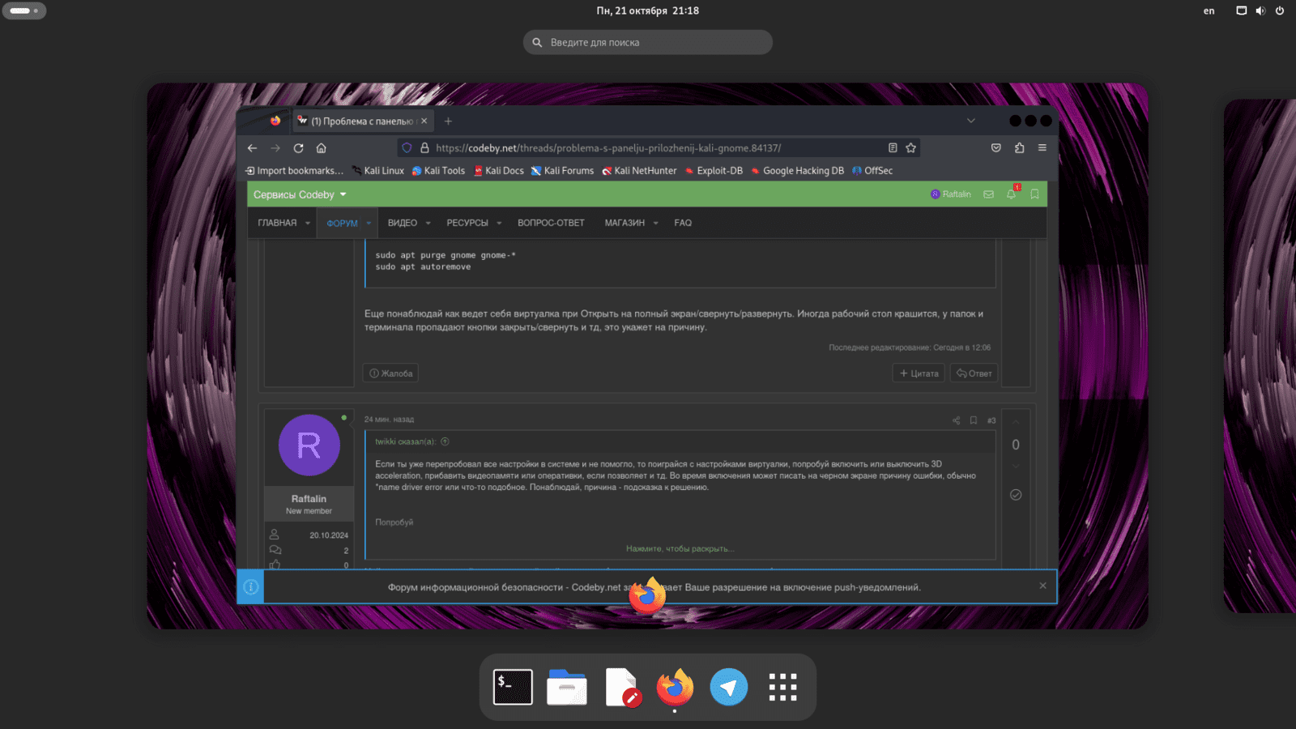This screenshot has width=1296, height=729.
Task: Launch the Files manager from the dock
Action: (567, 687)
